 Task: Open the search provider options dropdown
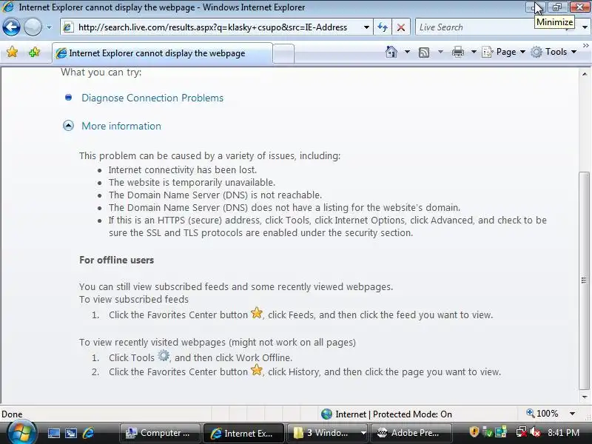[x=585, y=27]
